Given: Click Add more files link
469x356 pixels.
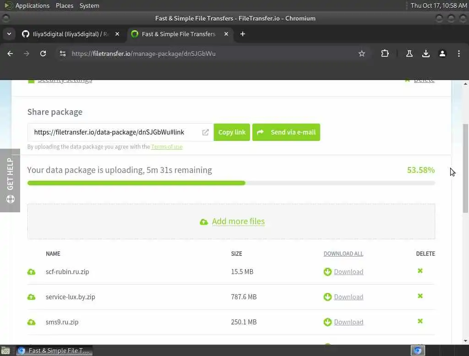Looking at the screenshot, I should 238,221.
